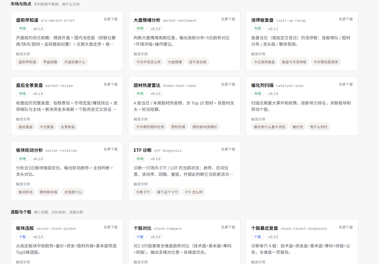The width and height of the screenshot is (379, 264).
Task: Click the stock-recent-diagnosis identifier text
Action: click(304, 229)
